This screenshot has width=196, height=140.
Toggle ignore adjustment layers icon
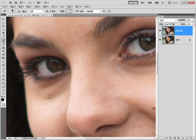pyautogui.click(x=104, y=11)
